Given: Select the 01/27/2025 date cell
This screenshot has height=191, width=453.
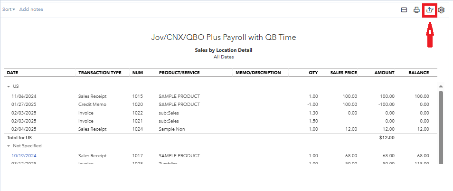Looking at the screenshot, I should [x=24, y=105].
